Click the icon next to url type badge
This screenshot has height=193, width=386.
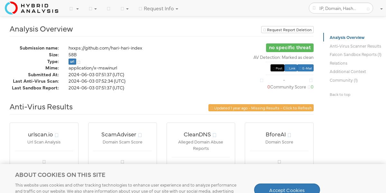point(79,62)
